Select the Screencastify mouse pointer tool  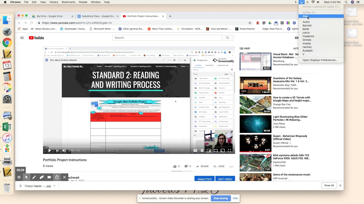pyautogui.click(x=26, y=177)
